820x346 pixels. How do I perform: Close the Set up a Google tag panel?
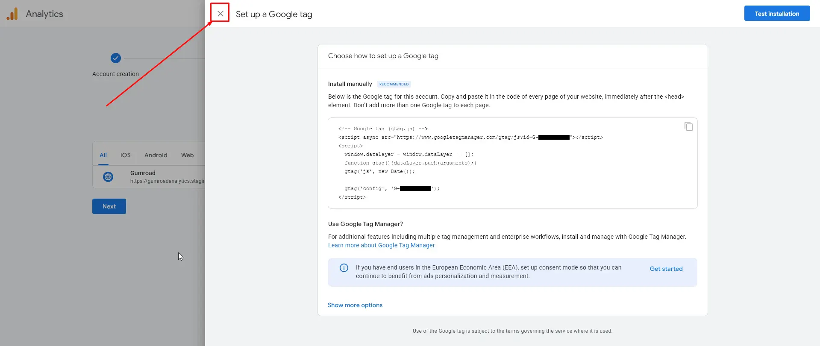tap(220, 14)
